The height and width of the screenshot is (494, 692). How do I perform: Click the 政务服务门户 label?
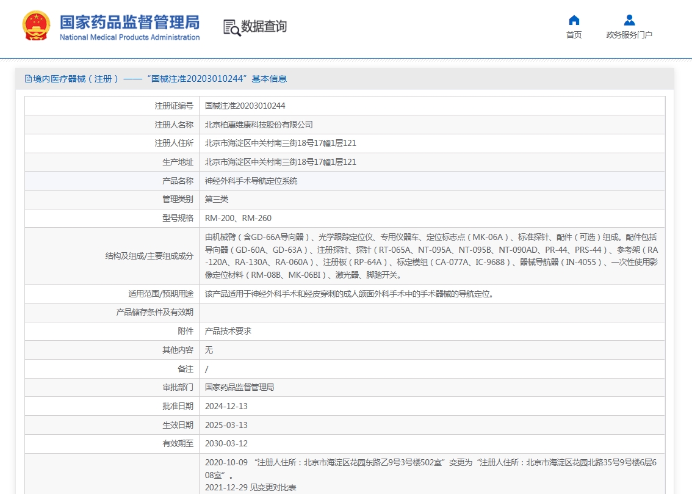point(629,35)
